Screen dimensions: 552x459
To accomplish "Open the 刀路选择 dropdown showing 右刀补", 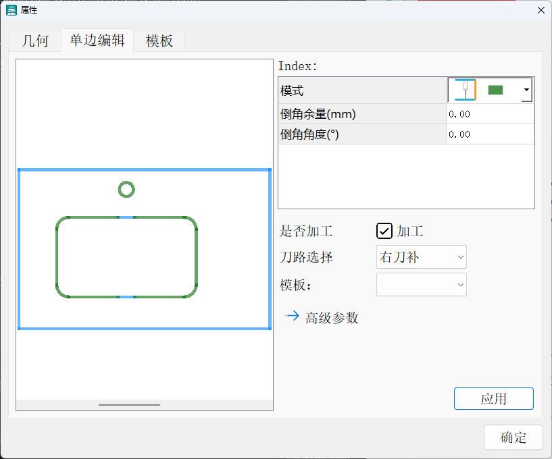I will (x=421, y=257).
